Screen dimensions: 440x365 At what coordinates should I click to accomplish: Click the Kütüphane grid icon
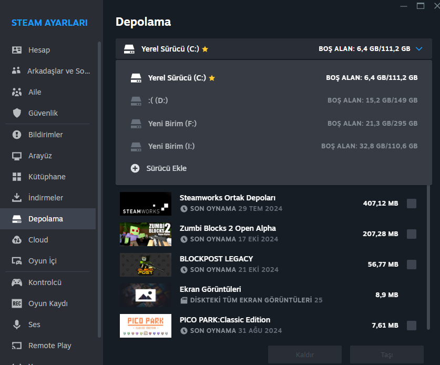[x=17, y=177]
